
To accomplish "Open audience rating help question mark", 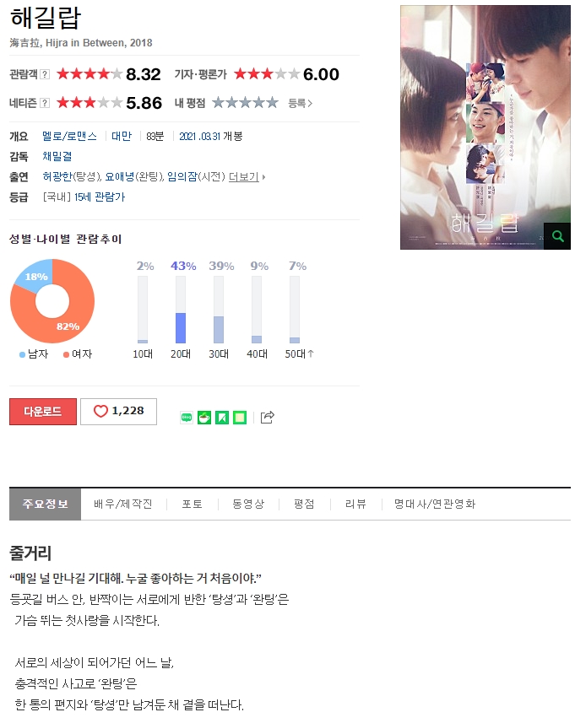I will point(45,74).
